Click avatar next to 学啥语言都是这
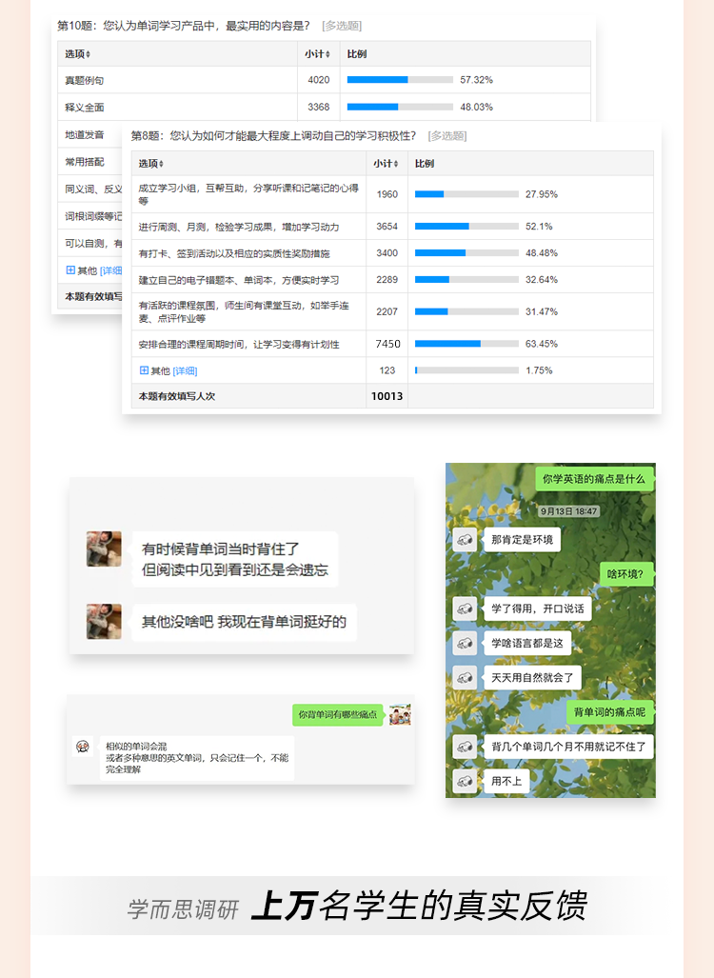The image size is (714, 978). pyautogui.click(x=465, y=643)
